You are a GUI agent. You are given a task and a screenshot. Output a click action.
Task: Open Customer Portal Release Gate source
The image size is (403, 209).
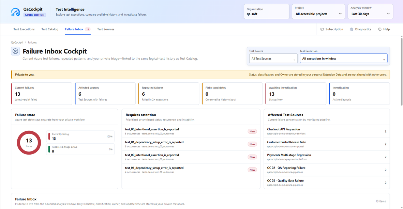327,144
